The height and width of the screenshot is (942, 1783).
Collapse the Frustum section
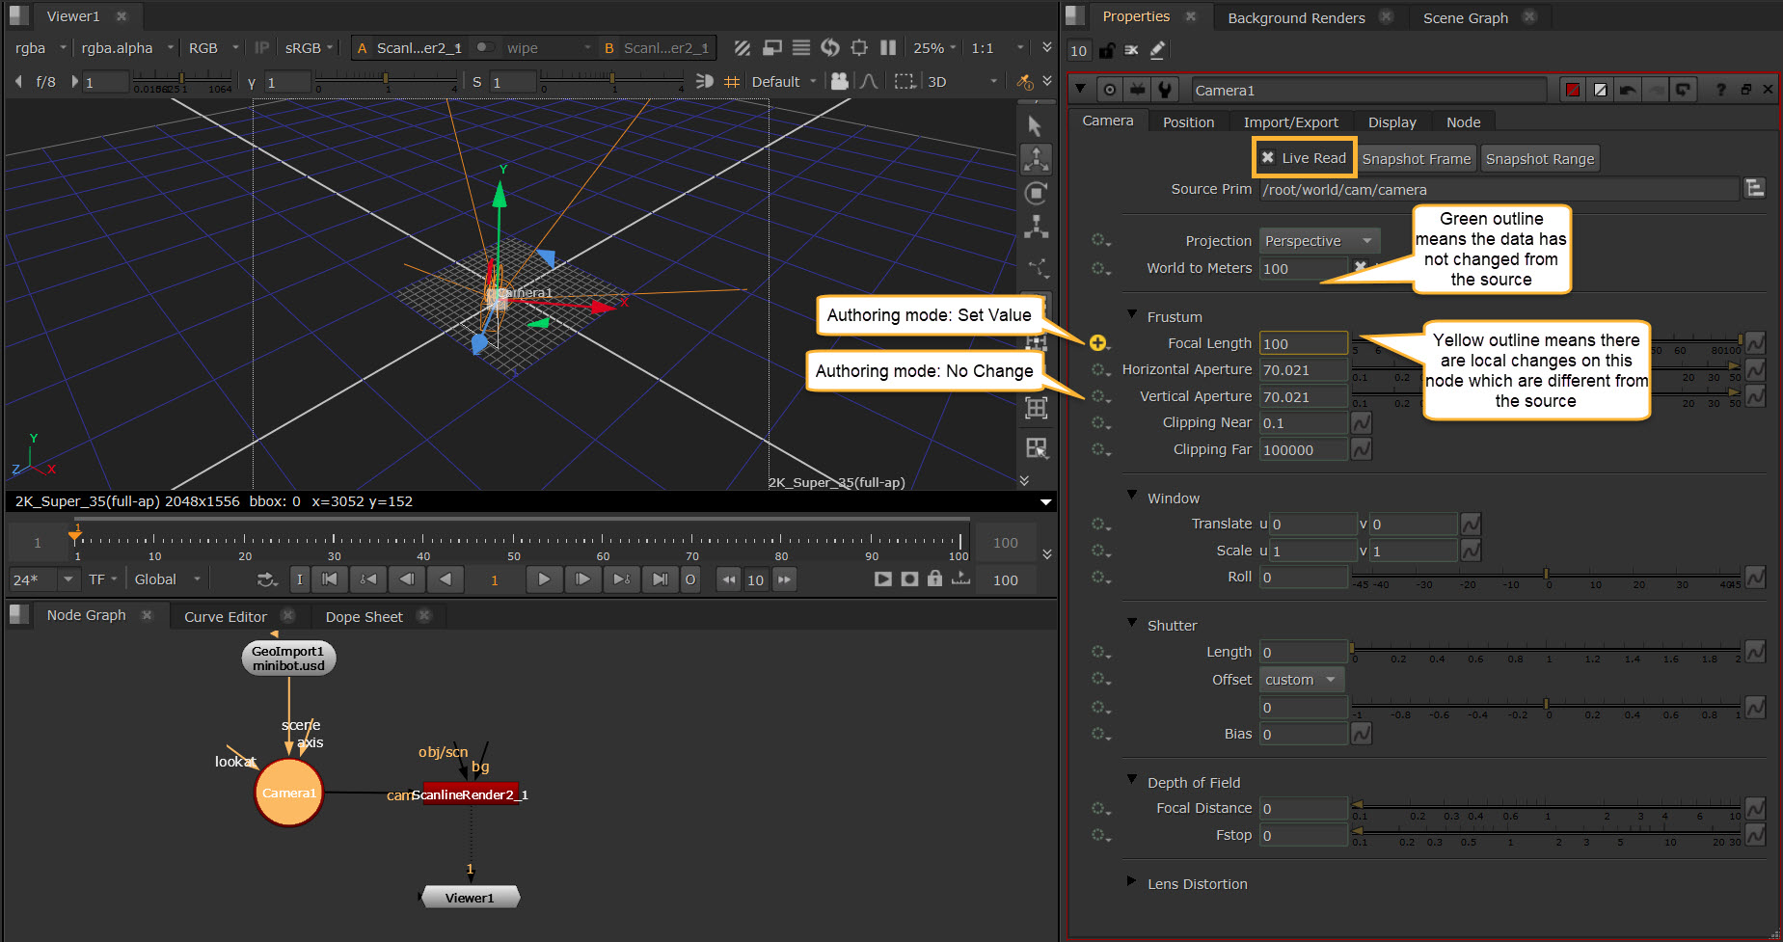point(1132,315)
